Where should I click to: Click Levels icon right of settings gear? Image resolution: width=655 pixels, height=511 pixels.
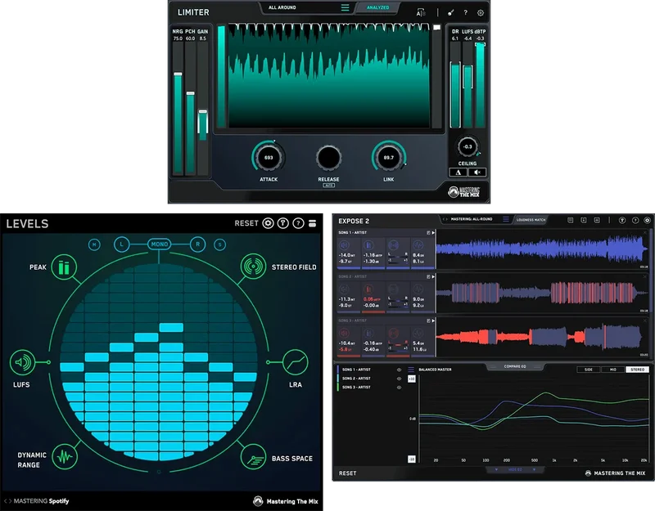(283, 223)
